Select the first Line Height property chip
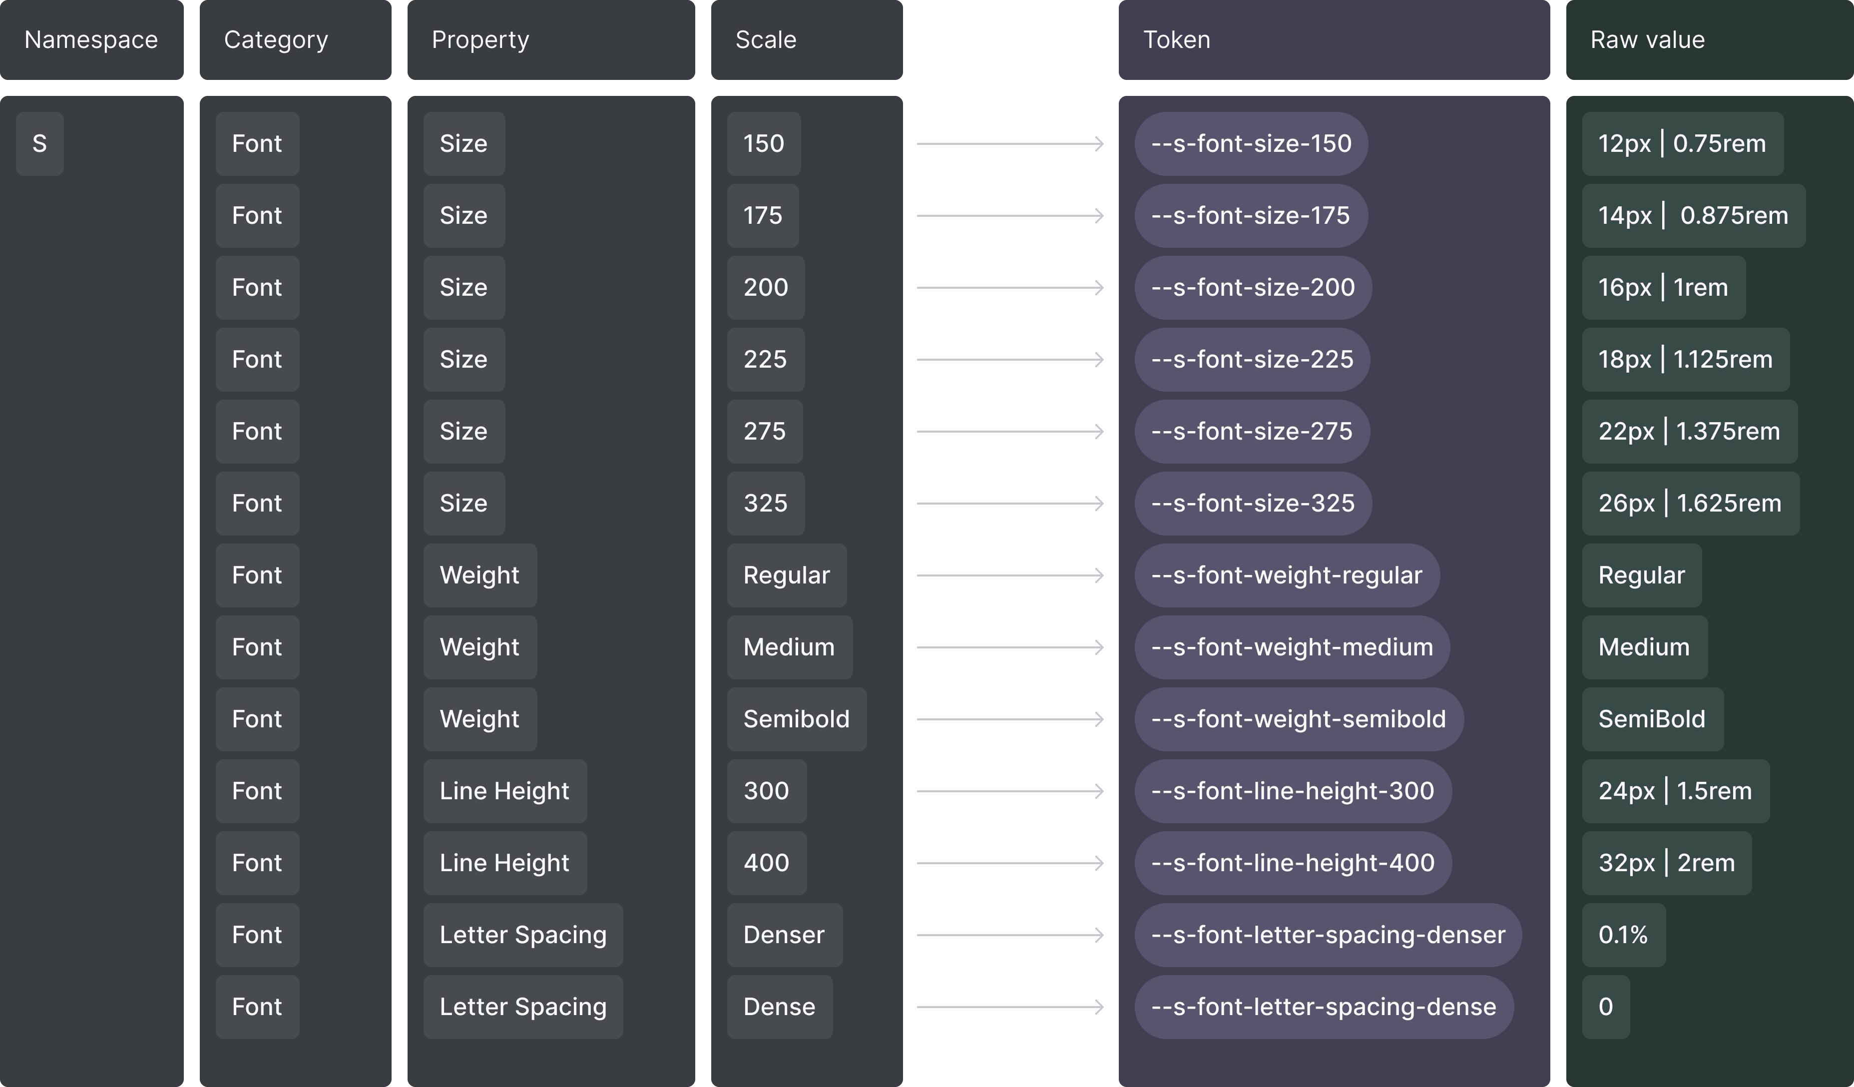This screenshot has height=1087, width=1854. (504, 791)
